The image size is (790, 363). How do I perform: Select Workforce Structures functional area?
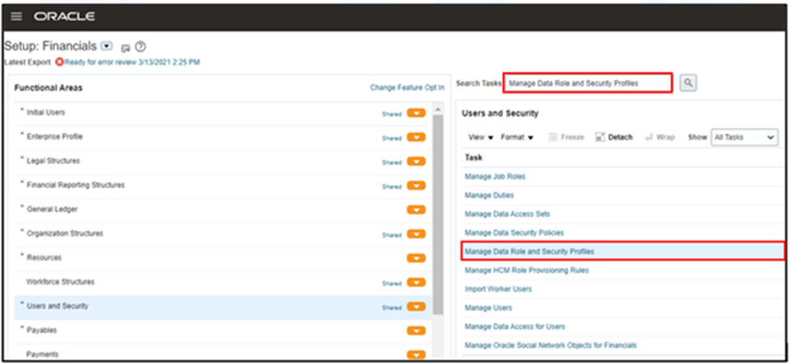click(x=60, y=281)
